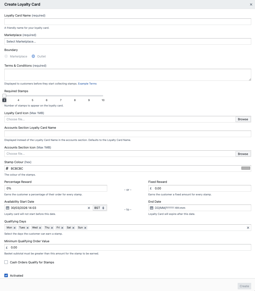Screen dimensions: 255x291
Task: Open the BST timezone dropdown
Action: pos(100,208)
